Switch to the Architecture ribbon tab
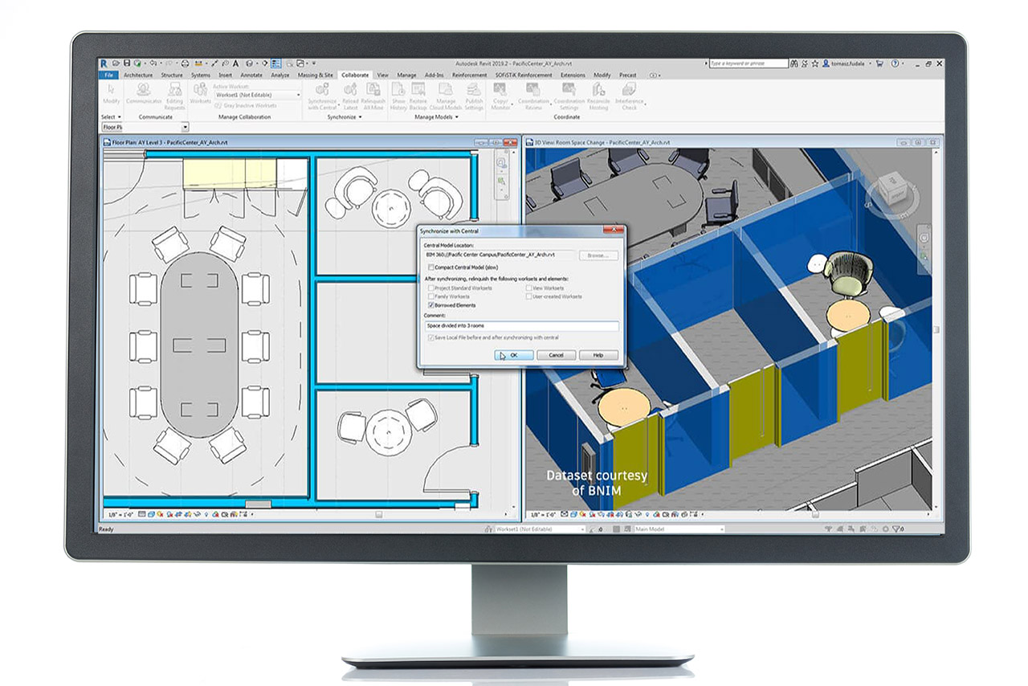Image resolution: width=1028 pixels, height=686 pixels. [138, 75]
